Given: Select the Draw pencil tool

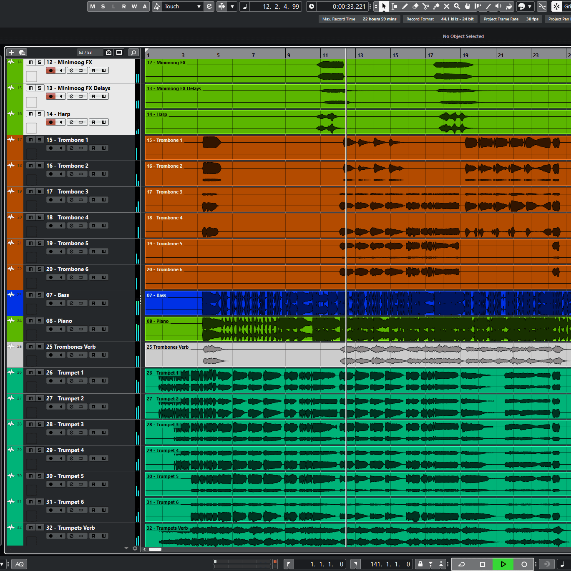Looking at the screenshot, I should pyautogui.click(x=405, y=6).
